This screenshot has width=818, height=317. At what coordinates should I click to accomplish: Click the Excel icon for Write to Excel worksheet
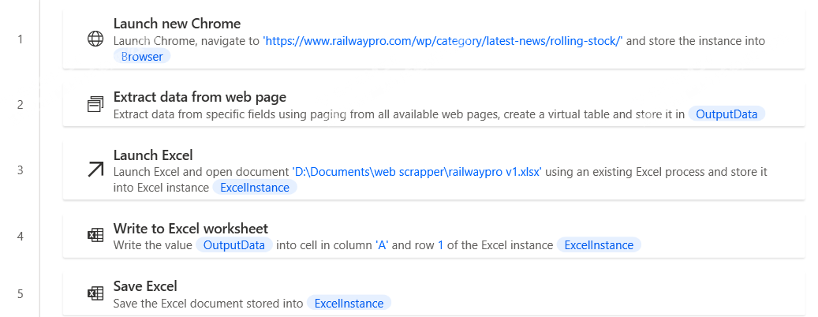point(95,236)
